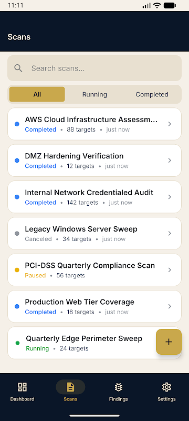Tap the Findings tab label
189x421 pixels.
[118, 399]
